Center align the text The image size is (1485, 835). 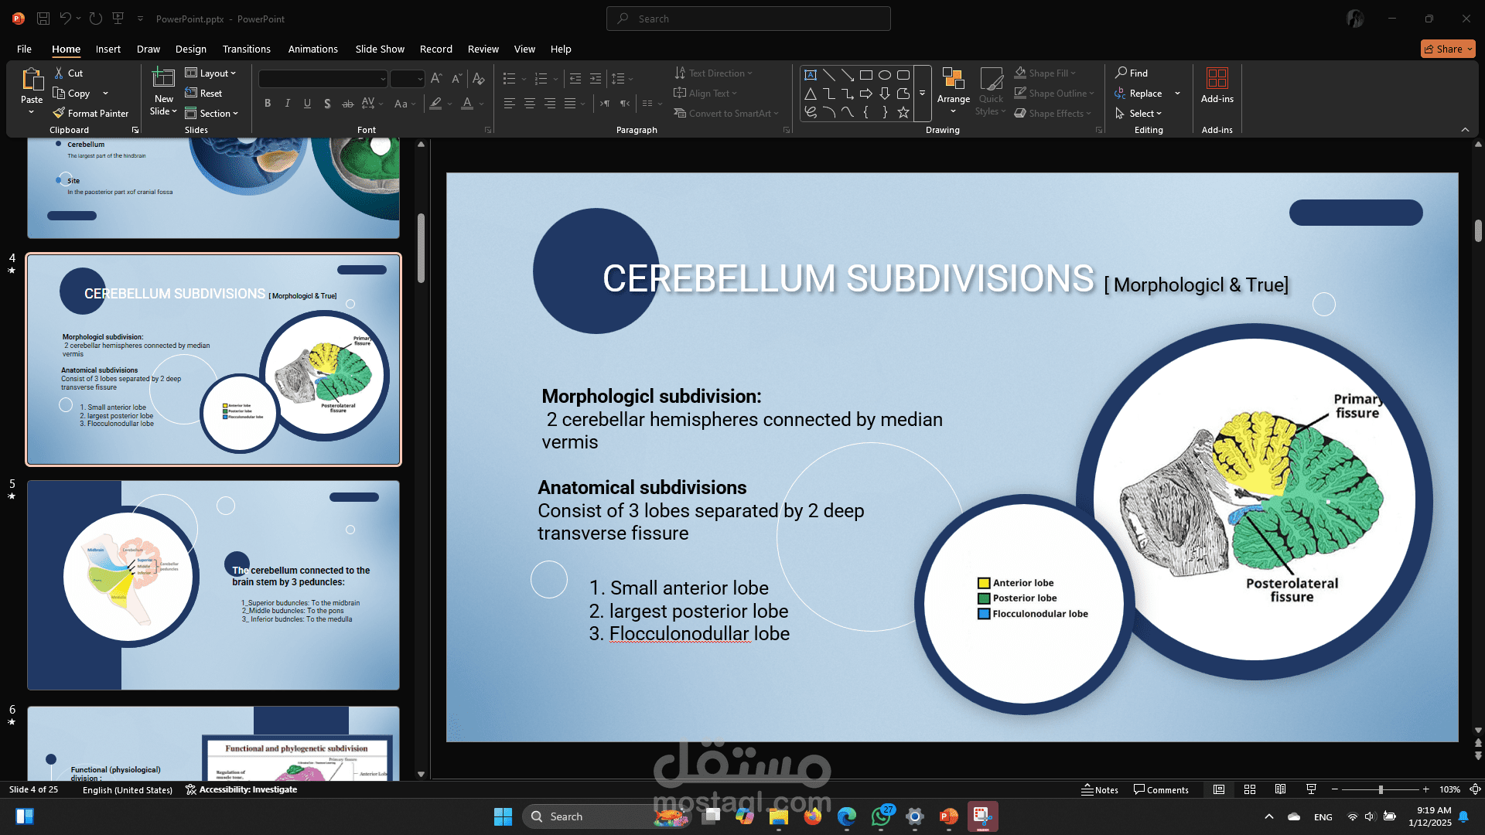tap(530, 103)
